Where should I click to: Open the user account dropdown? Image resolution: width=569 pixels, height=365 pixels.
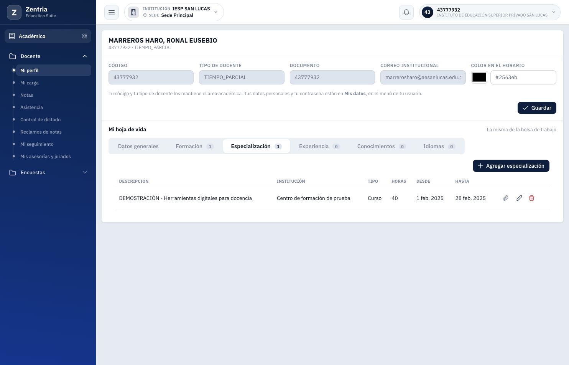pyautogui.click(x=490, y=12)
